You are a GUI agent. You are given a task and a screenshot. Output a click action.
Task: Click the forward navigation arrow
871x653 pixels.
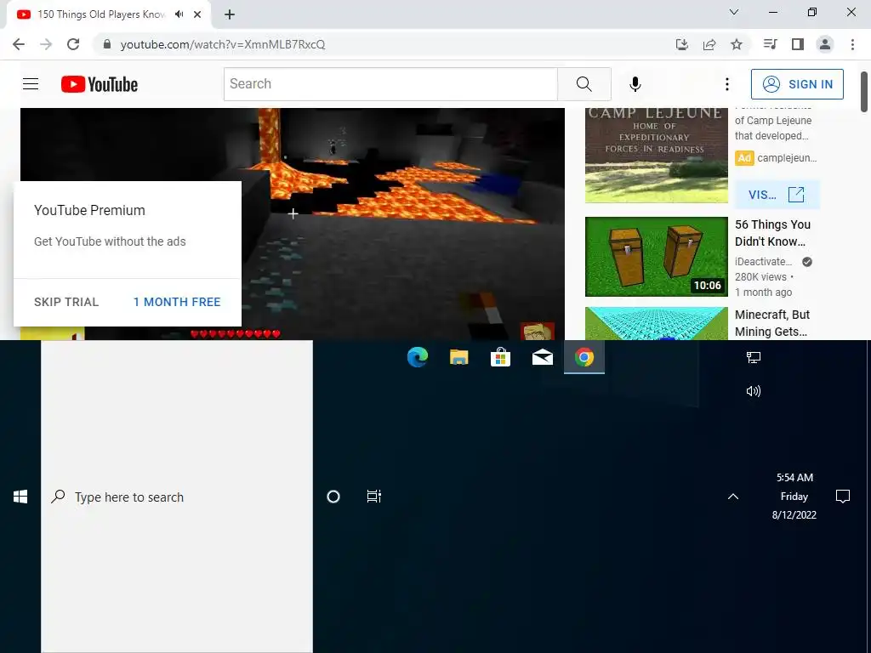point(46,44)
